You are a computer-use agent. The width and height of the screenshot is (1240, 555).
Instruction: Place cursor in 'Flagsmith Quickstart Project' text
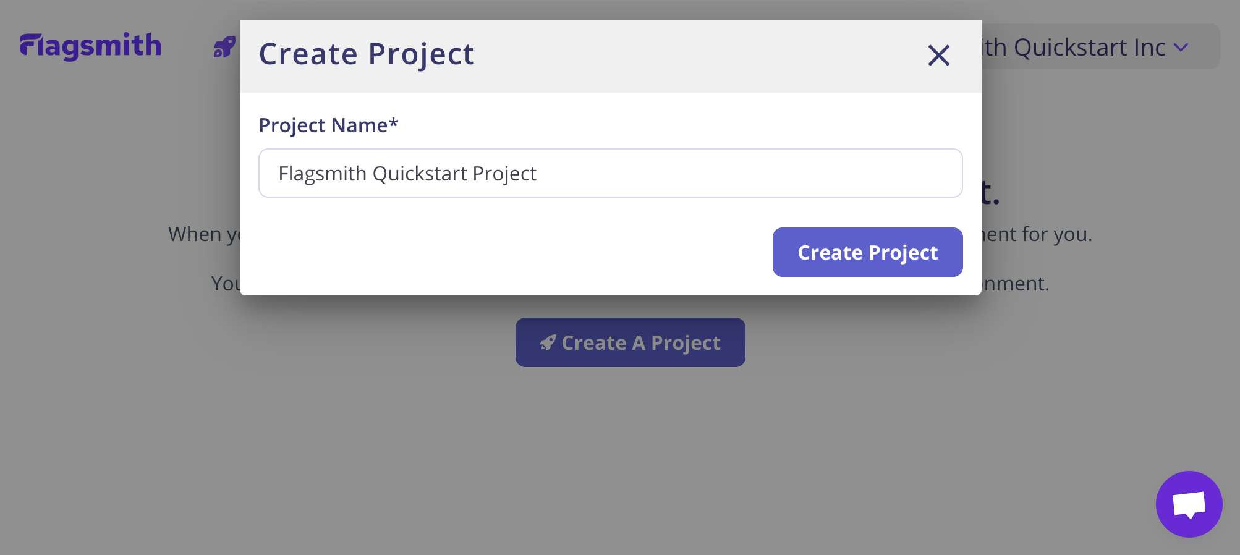[407, 174]
